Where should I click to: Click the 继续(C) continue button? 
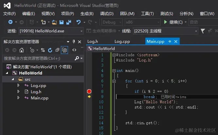pos(173,22)
